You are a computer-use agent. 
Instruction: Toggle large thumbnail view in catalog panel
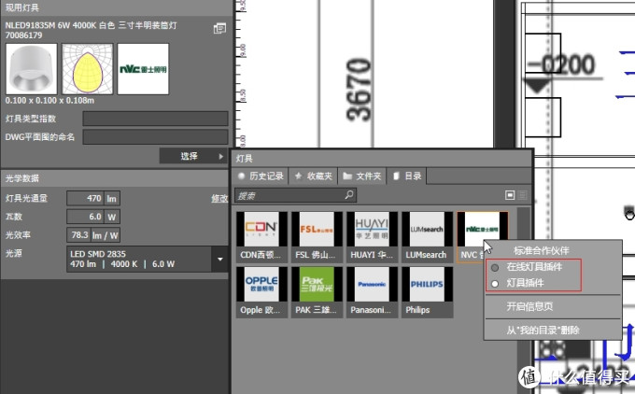tap(510, 195)
